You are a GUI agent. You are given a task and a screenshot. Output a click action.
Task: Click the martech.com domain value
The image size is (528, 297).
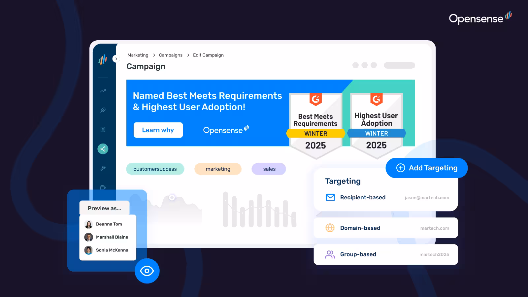[x=435, y=228]
